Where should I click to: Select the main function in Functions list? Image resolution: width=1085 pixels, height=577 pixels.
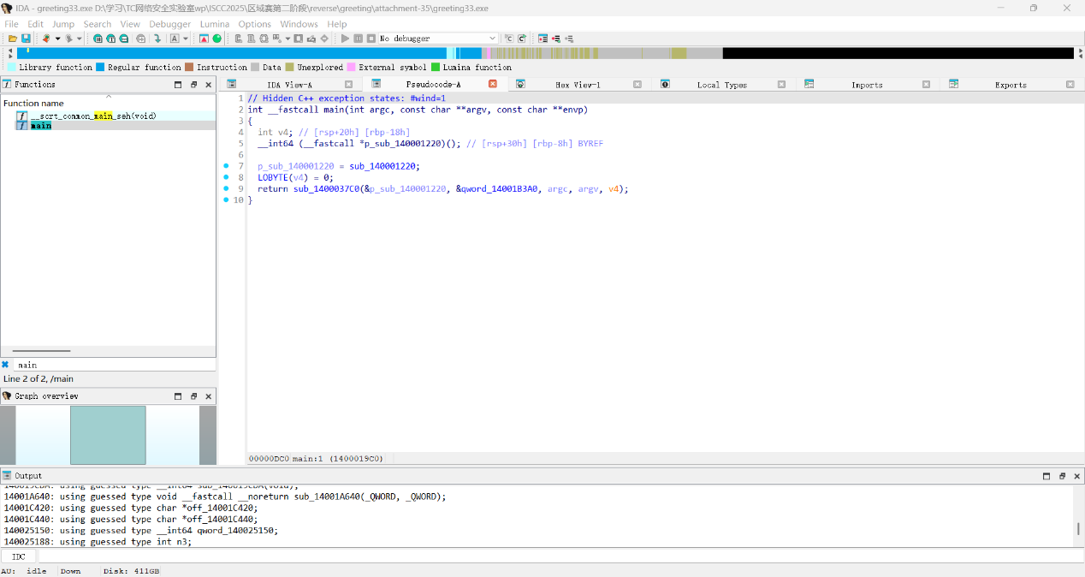(108, 126)
